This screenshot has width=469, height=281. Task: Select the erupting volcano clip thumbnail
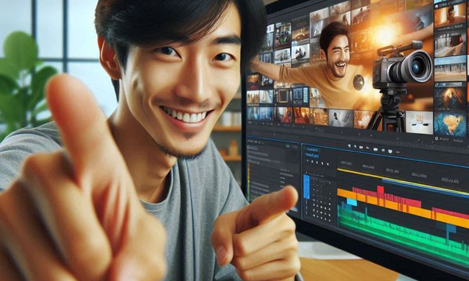(x=450, y=97)
